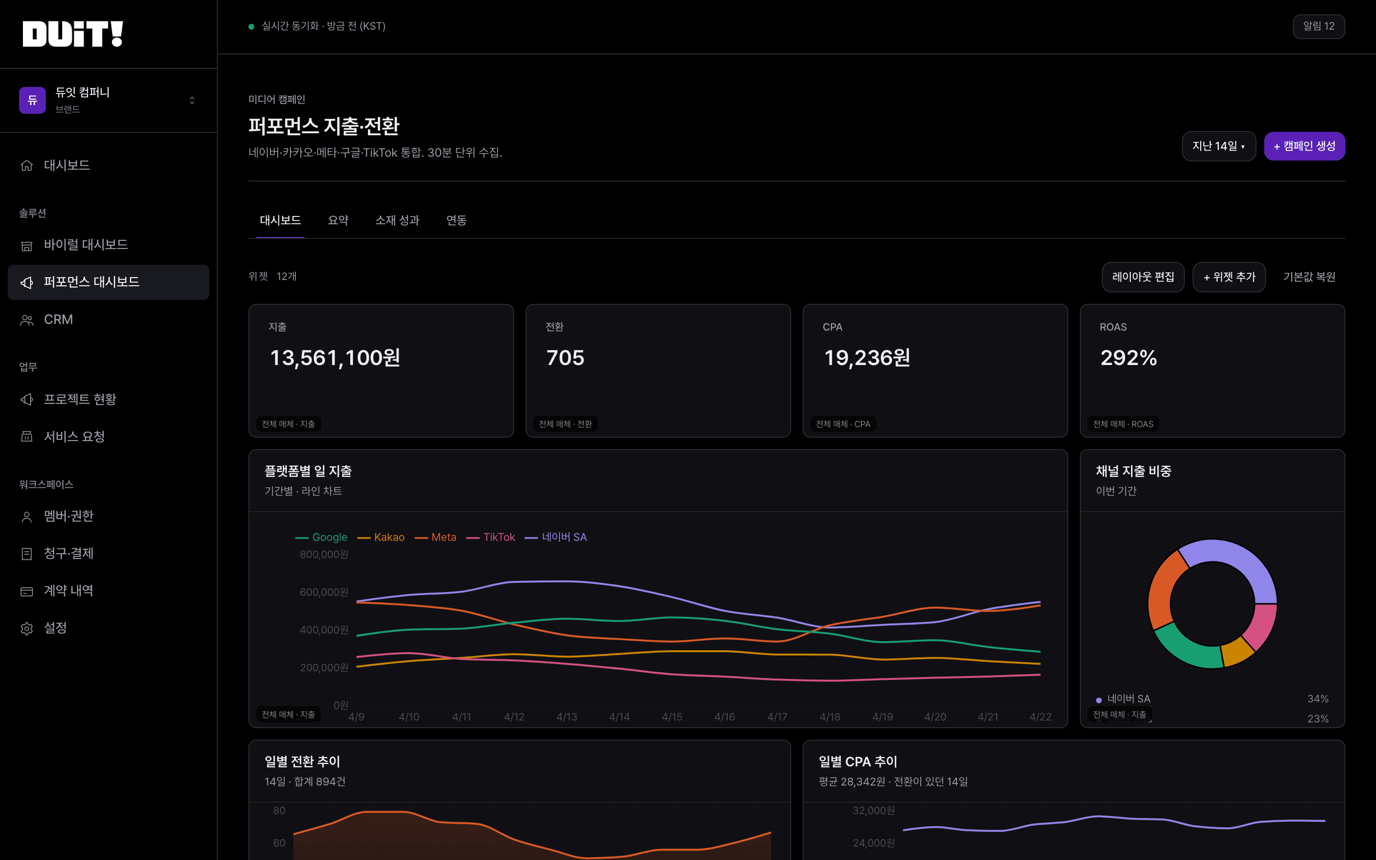Click the + 캠페인 생성 button
The height and width of the screenshot is (860, 1376).
point(1304,146)
